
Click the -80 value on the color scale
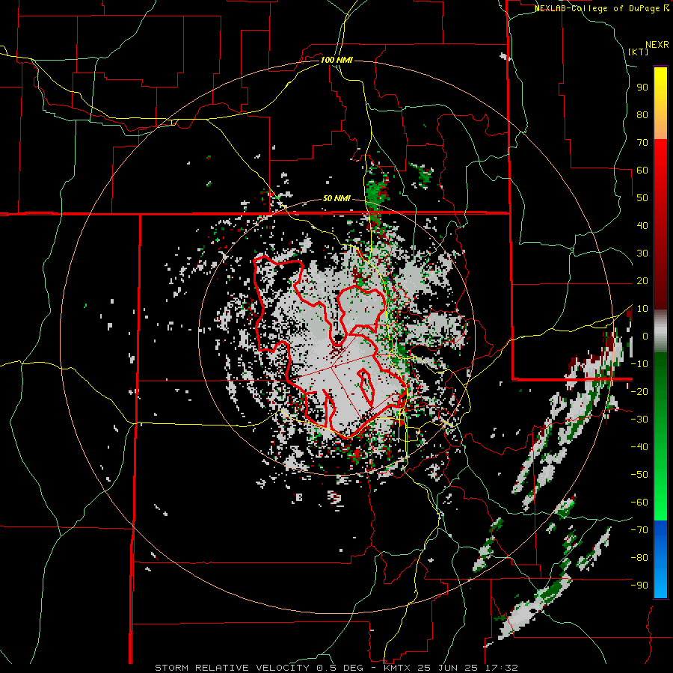pyautogui.click(x=639, y=558)
